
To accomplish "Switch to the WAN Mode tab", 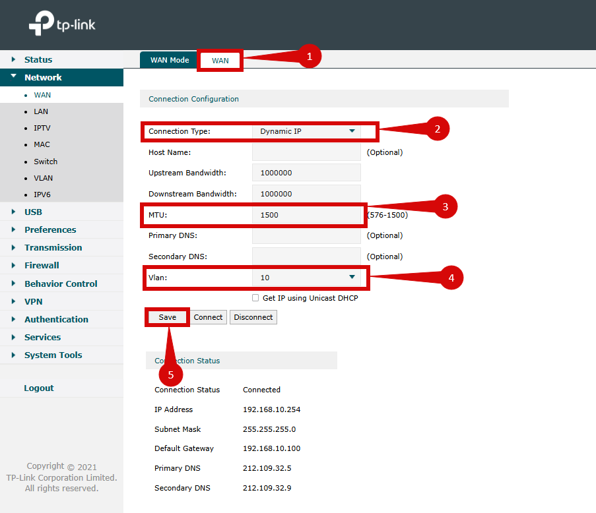I will click(x=170, y=60).
